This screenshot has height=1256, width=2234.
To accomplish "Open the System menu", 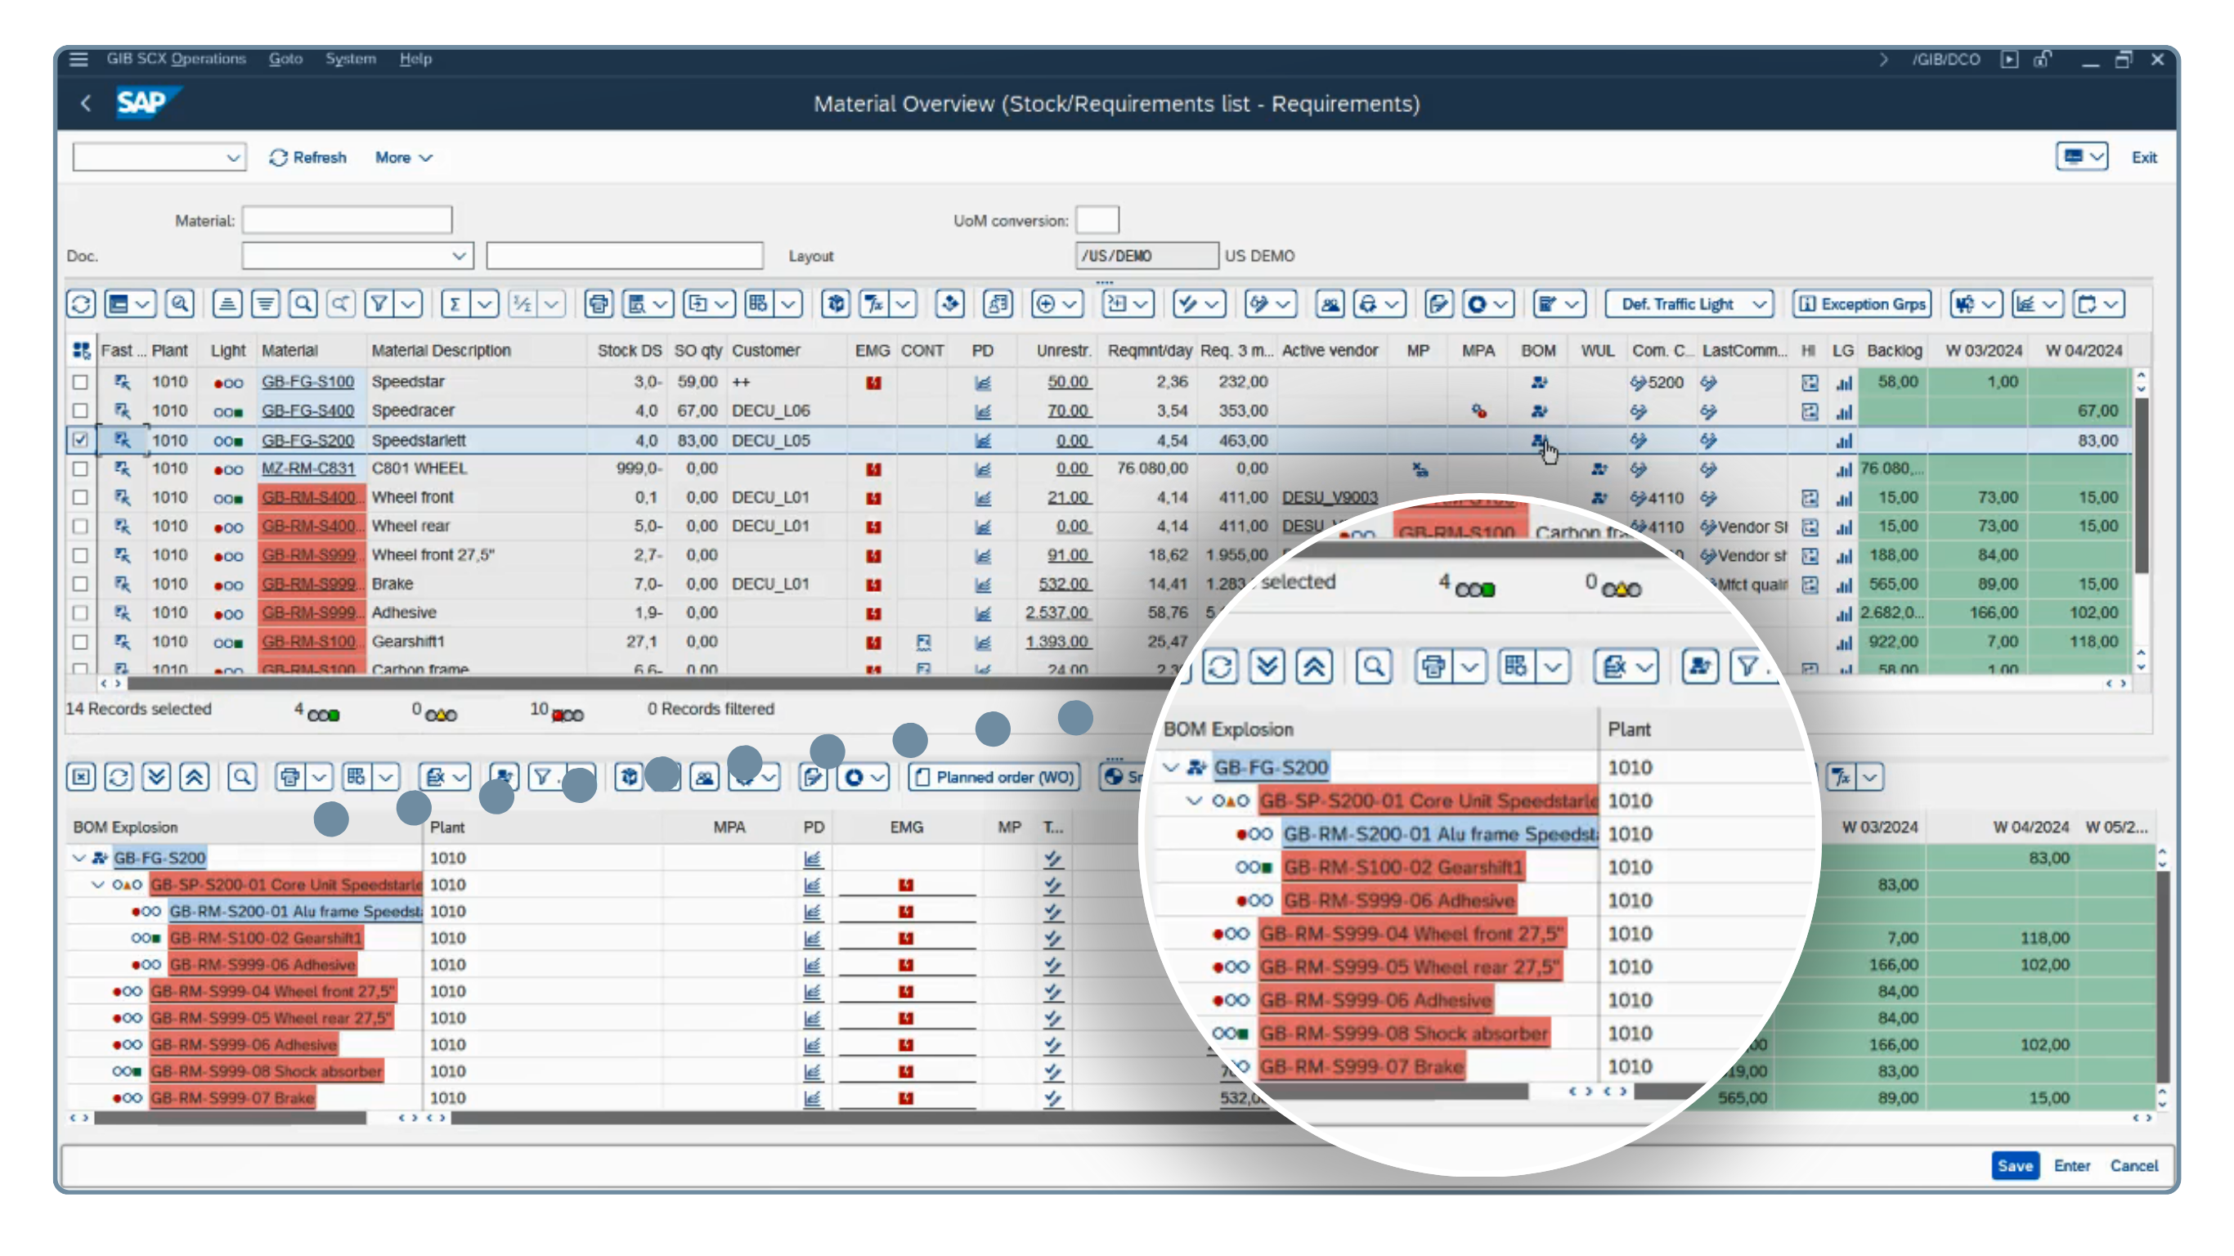I will pos(352,58).
